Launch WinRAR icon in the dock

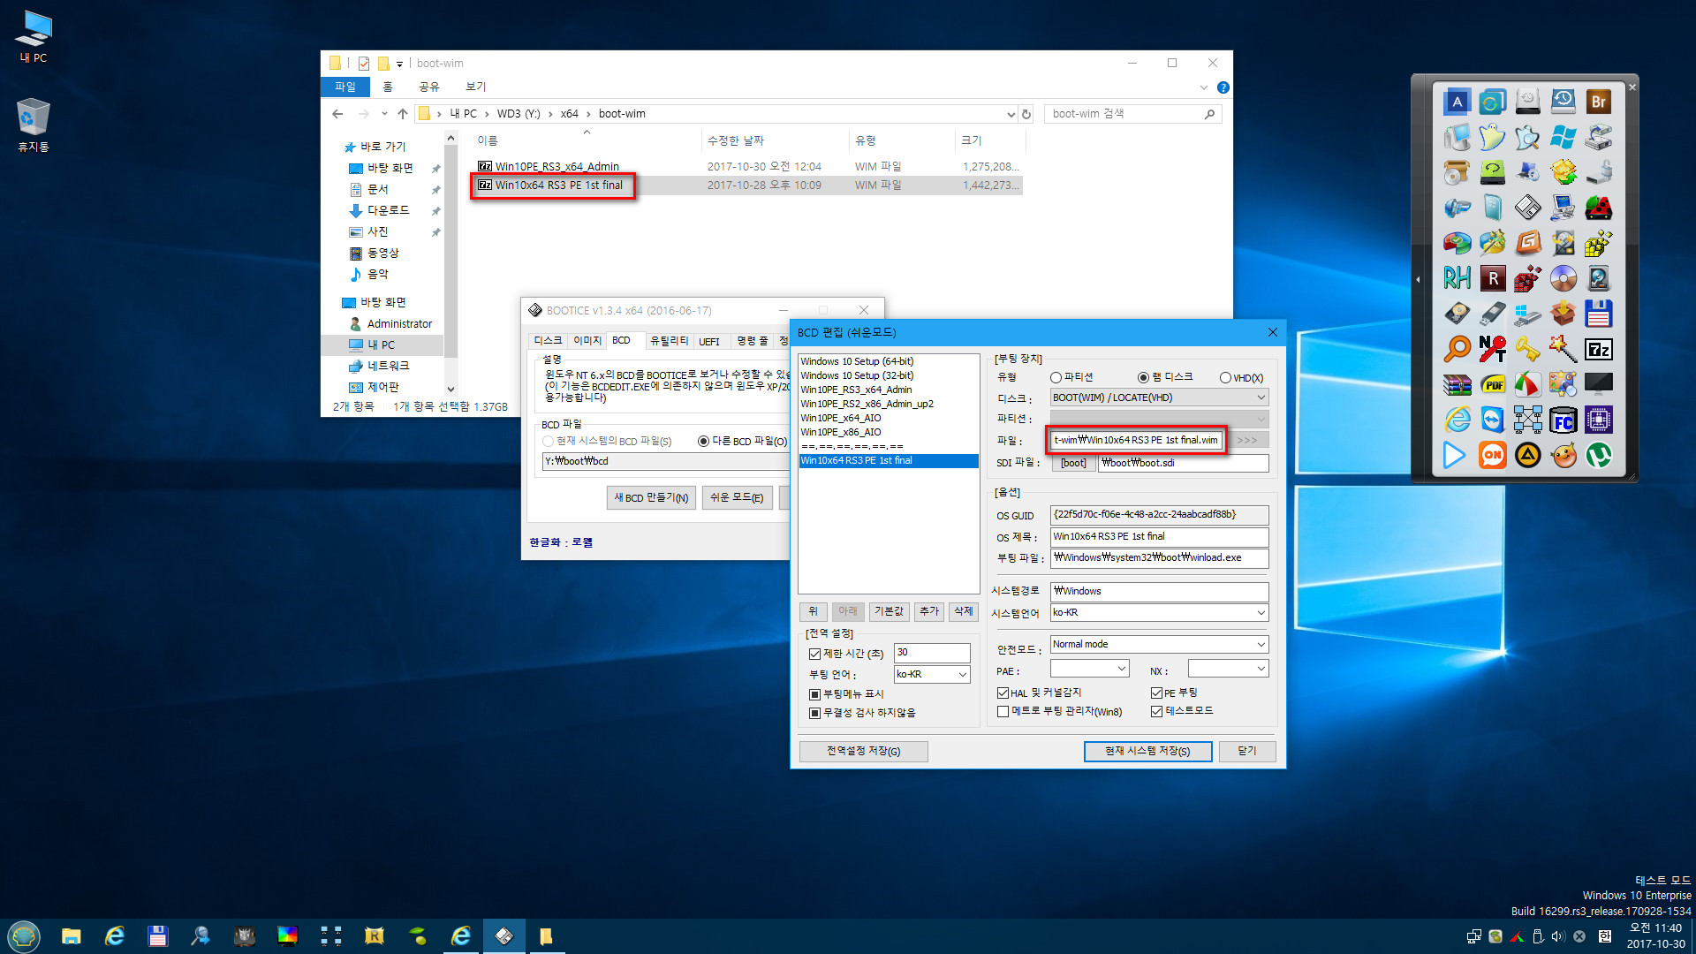coord(1457,384)
